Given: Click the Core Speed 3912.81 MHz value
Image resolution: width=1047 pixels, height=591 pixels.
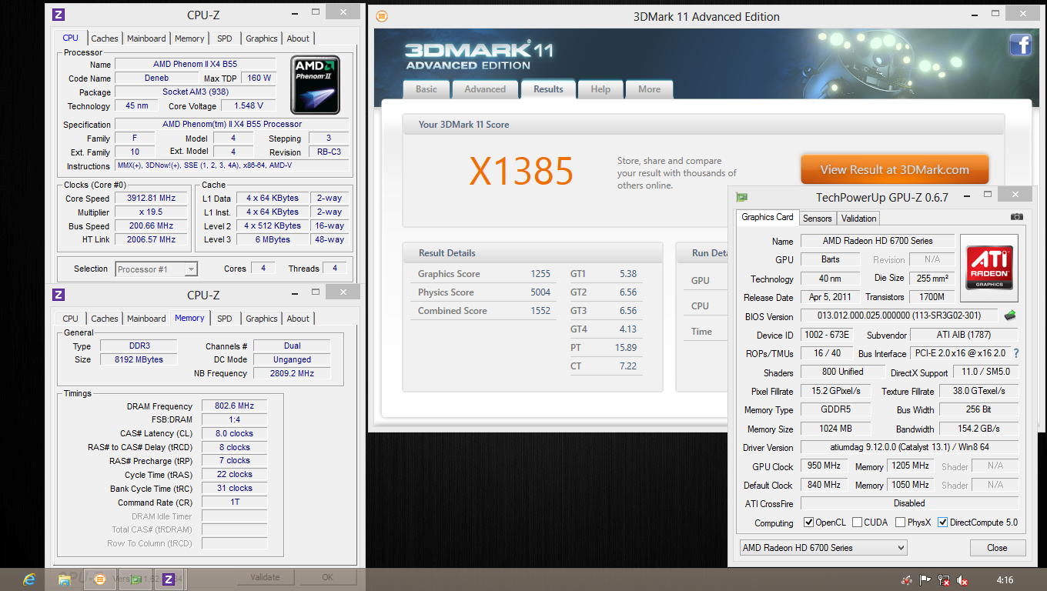Looking at the screenshot, I should (150, 198).
